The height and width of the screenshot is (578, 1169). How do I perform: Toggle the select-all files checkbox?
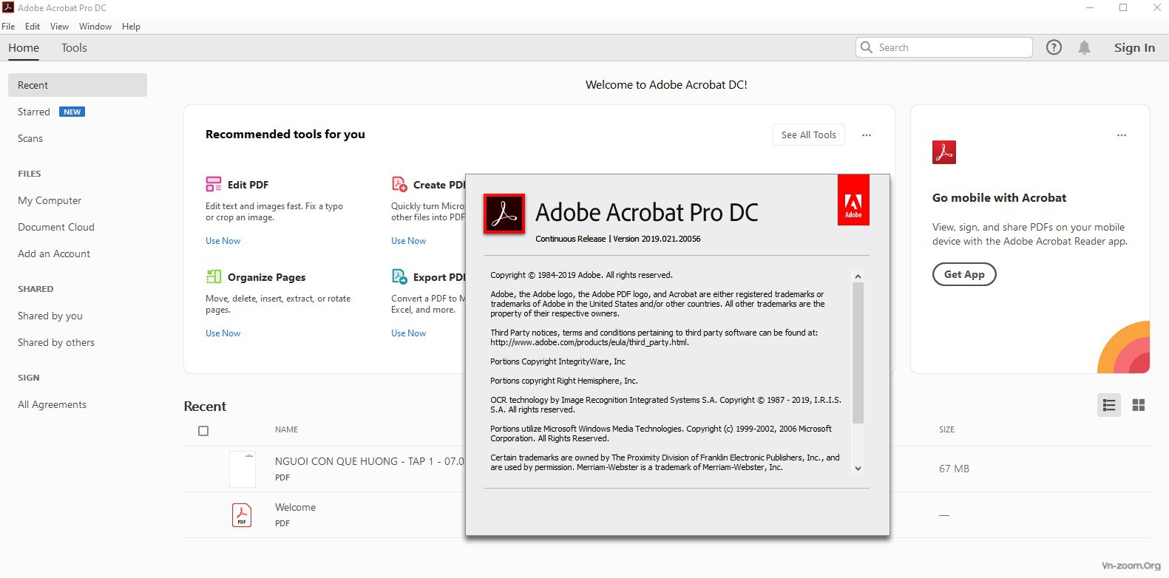[203, 431]
